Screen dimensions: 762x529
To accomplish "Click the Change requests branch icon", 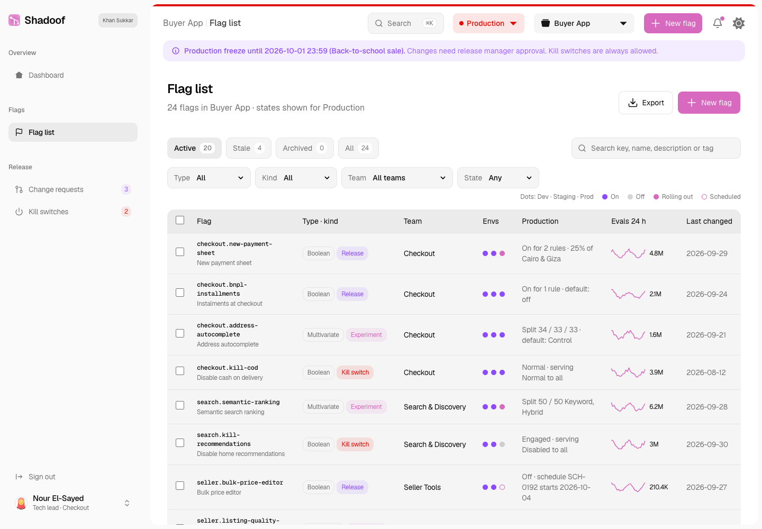I will pos(19,189).
